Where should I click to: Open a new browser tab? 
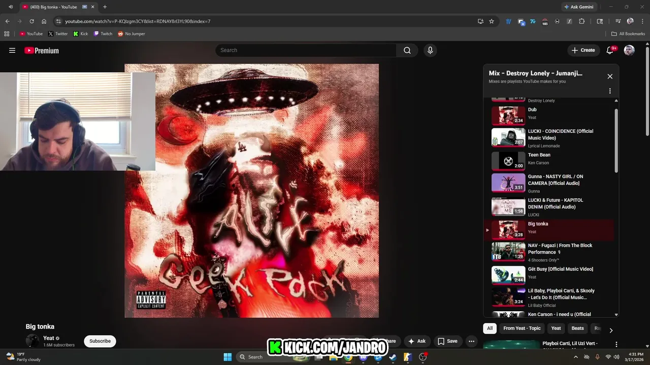point(105,7)
